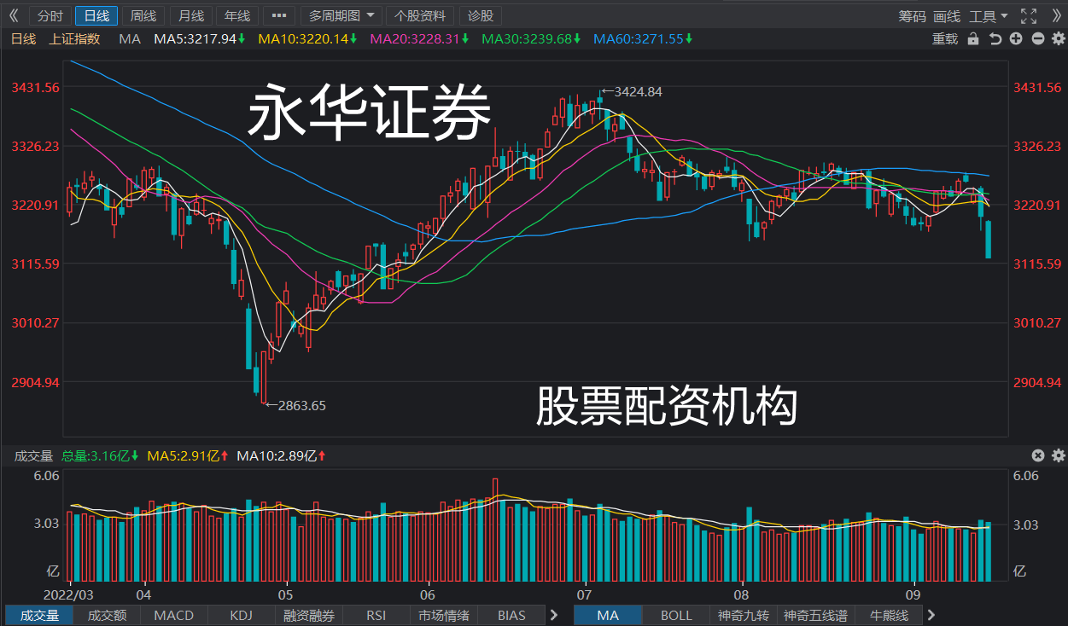Switch sub-chart to 融资融券
Image resolution: width=1068 pixels, height=626 pixels.
coord(309,615)
